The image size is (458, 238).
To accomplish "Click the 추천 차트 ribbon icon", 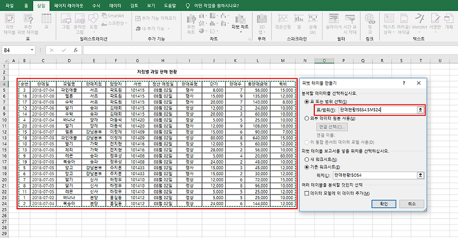I will 191,24.
